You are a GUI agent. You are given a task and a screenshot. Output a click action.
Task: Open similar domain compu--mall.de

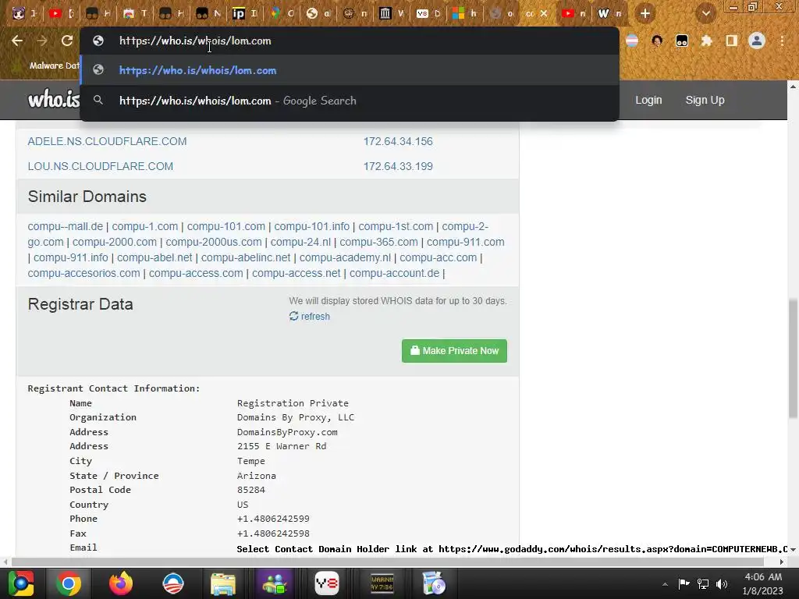point(66,226)
